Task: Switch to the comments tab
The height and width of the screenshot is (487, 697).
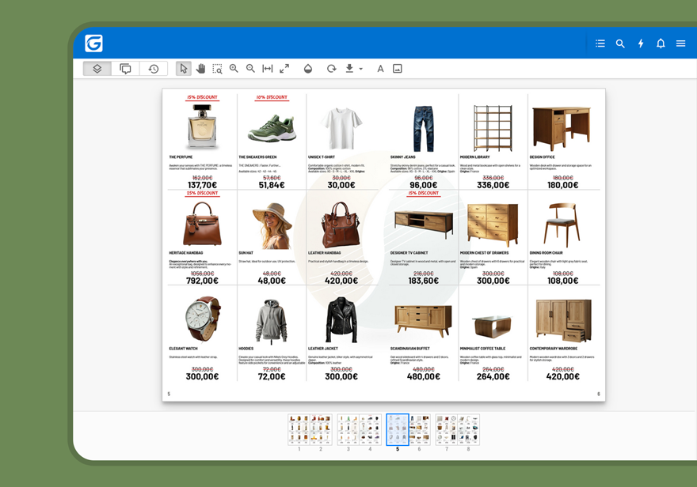Action: [x=125, y=69]
